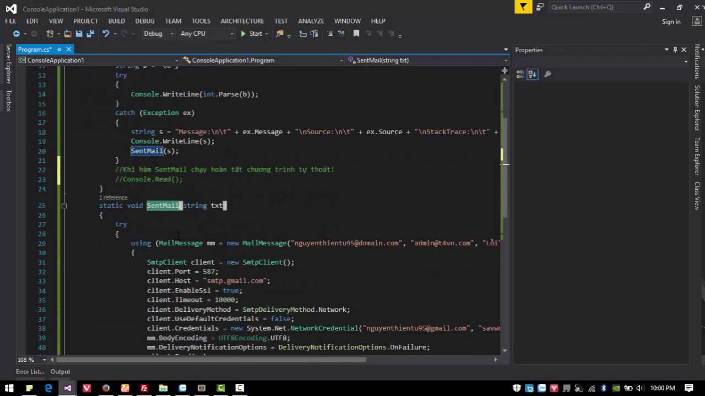Screen dimensions: 705x396
Task: Click the New Project toolbar icon
Action: [x=50, y=34]
